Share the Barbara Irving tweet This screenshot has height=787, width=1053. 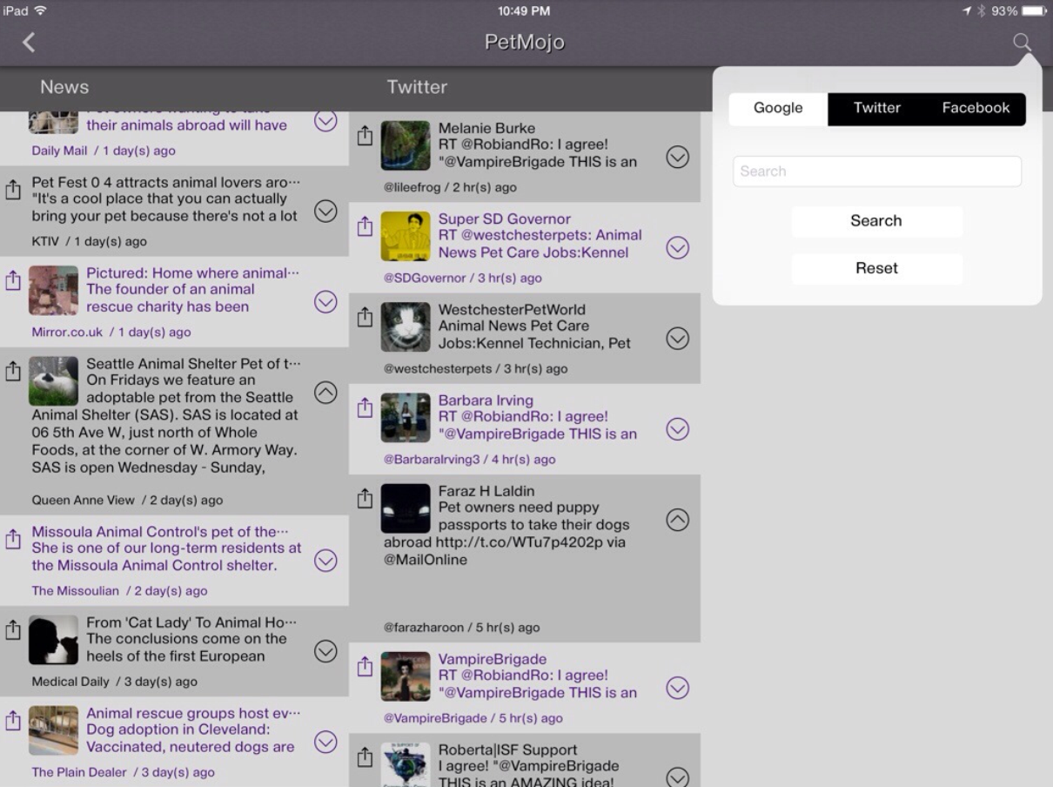(x=366, y=407)
